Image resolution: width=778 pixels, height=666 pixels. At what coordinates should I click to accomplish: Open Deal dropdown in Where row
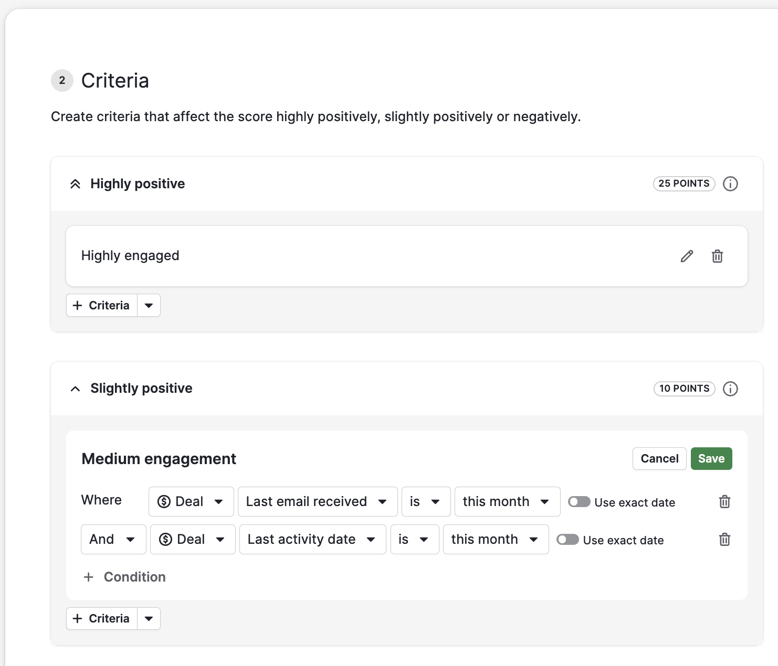pyautogui.click(x=191, y=502)
